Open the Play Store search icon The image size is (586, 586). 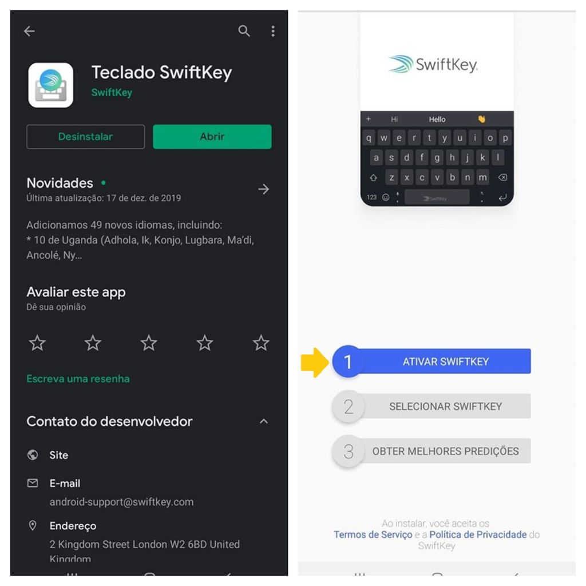point(244,31)
